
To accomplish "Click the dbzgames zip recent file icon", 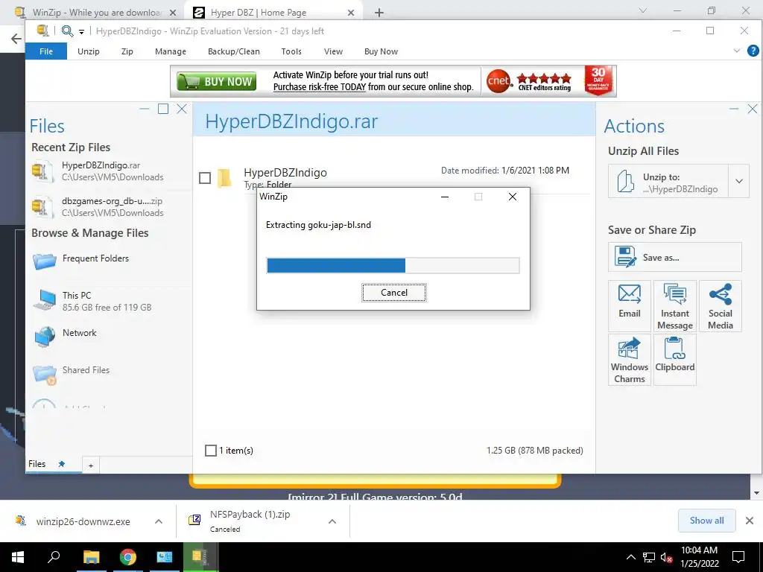I will point(42,207).
